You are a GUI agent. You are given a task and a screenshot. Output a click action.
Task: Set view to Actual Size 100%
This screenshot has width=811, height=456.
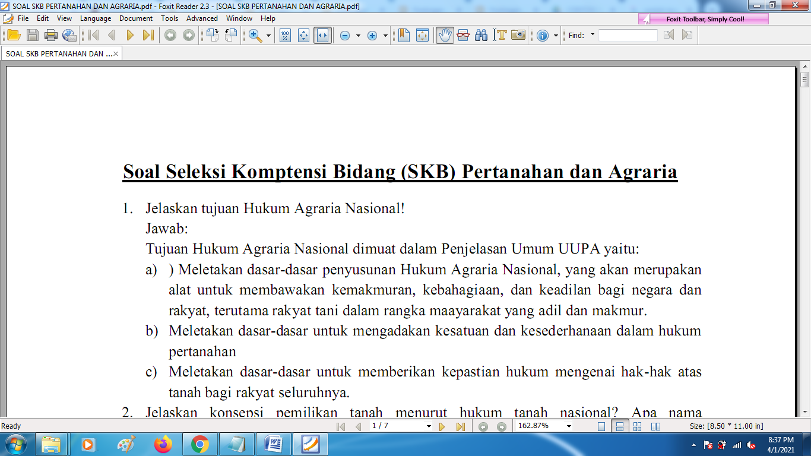coord(285,35)
